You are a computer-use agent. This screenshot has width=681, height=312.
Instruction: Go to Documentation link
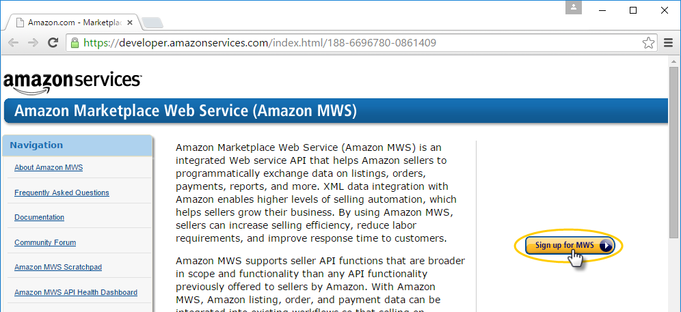tap(39, 217)
